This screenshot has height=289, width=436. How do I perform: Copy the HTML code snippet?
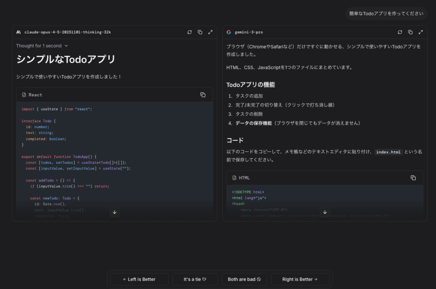[413, 177]
